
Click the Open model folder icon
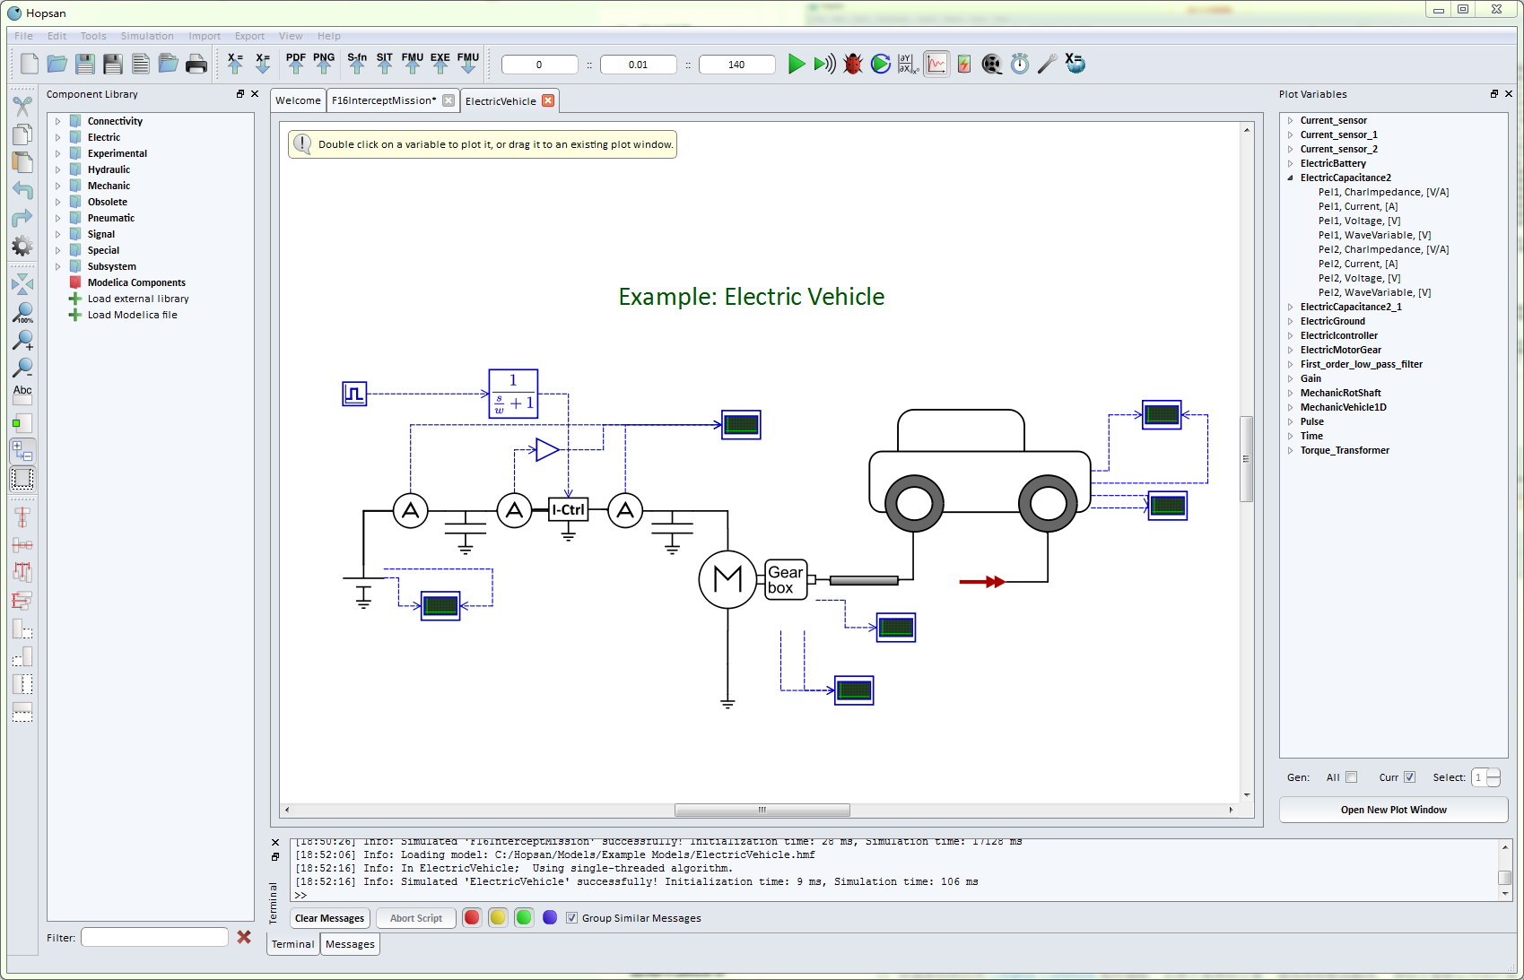(57, 64)
